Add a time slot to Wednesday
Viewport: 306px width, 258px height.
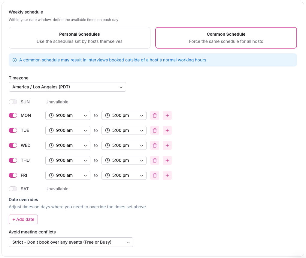pos(167,145)
